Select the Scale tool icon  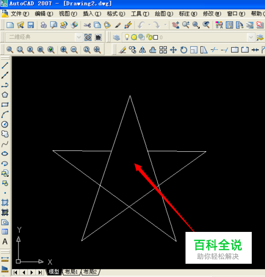click(194, 50)
